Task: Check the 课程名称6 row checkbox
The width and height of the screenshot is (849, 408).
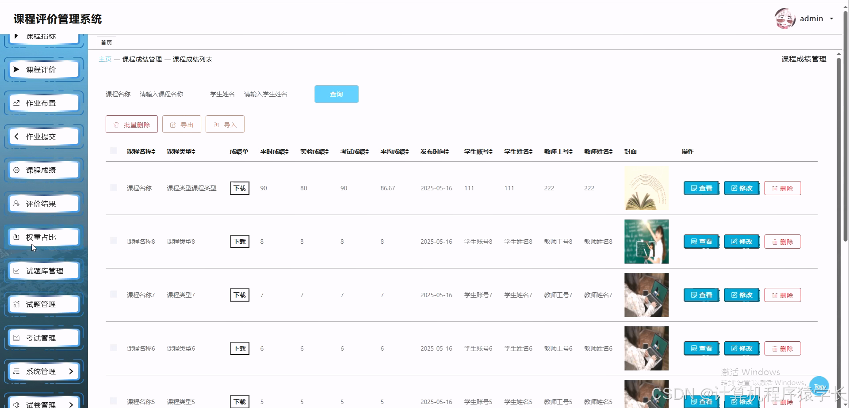Action: tap(114, 348)
